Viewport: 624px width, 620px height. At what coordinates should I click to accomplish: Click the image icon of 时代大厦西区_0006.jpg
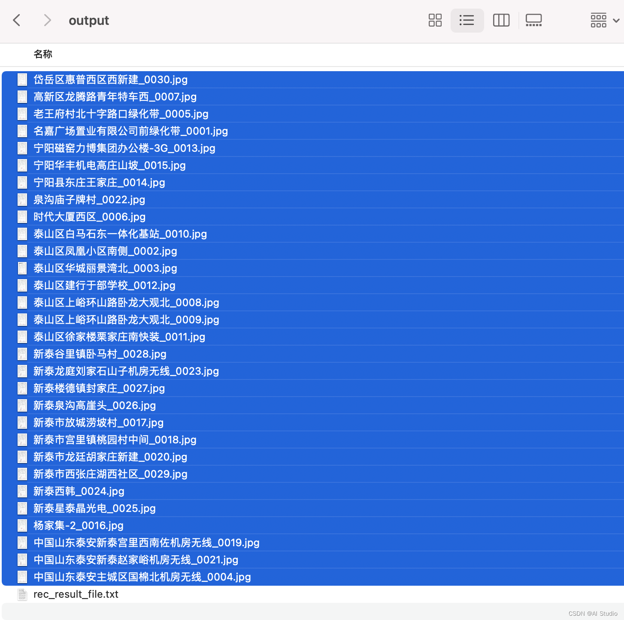pyautogui.click(x=22, y=217)
